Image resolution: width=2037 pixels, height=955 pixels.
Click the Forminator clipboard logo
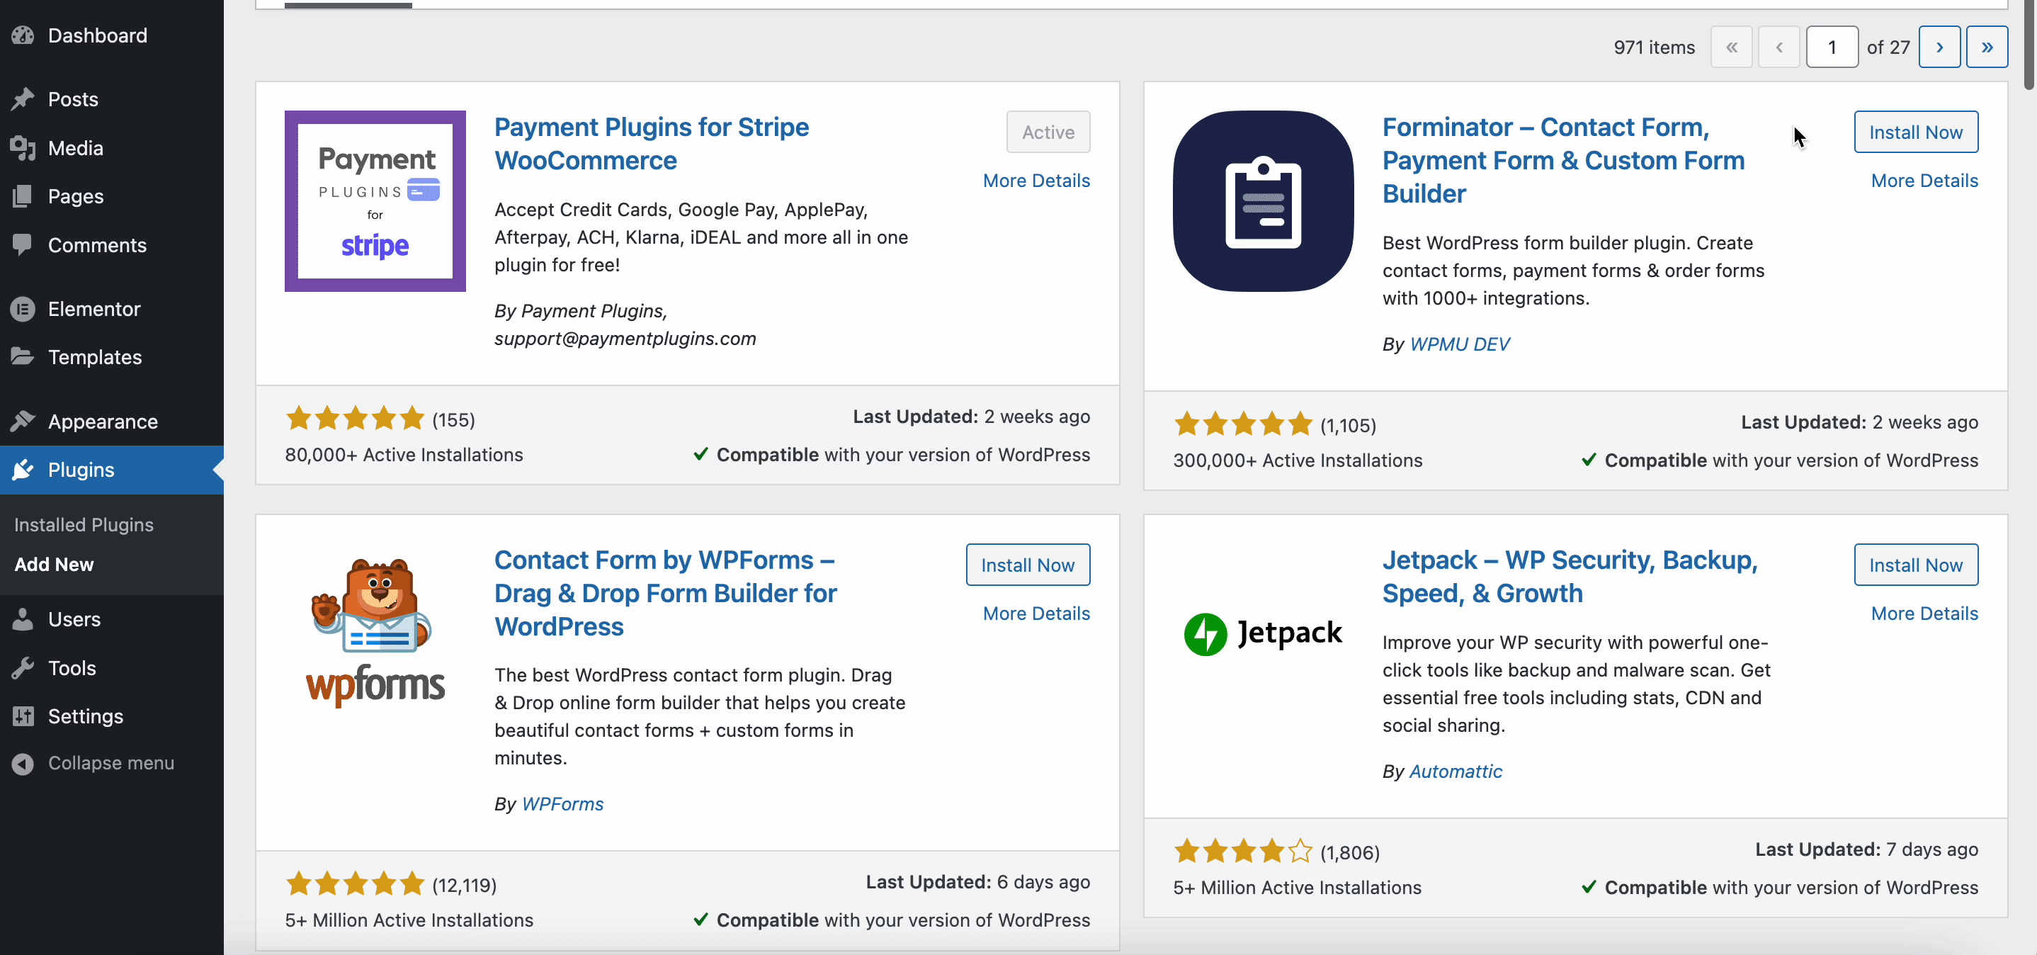pos(1263,201)
